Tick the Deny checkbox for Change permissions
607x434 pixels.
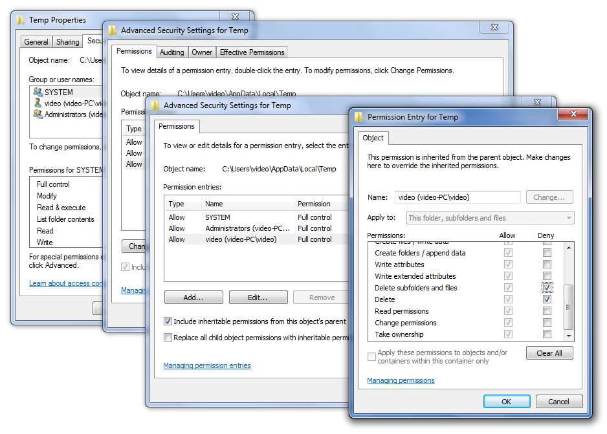tap(547, 322)
